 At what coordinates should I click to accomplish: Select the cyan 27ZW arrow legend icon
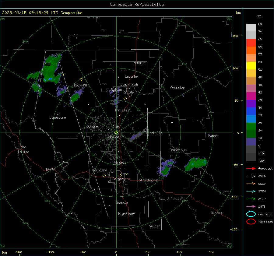coord(251,191)
